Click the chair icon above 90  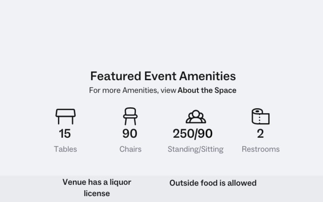pyautogui.click(x=130, y=116)
